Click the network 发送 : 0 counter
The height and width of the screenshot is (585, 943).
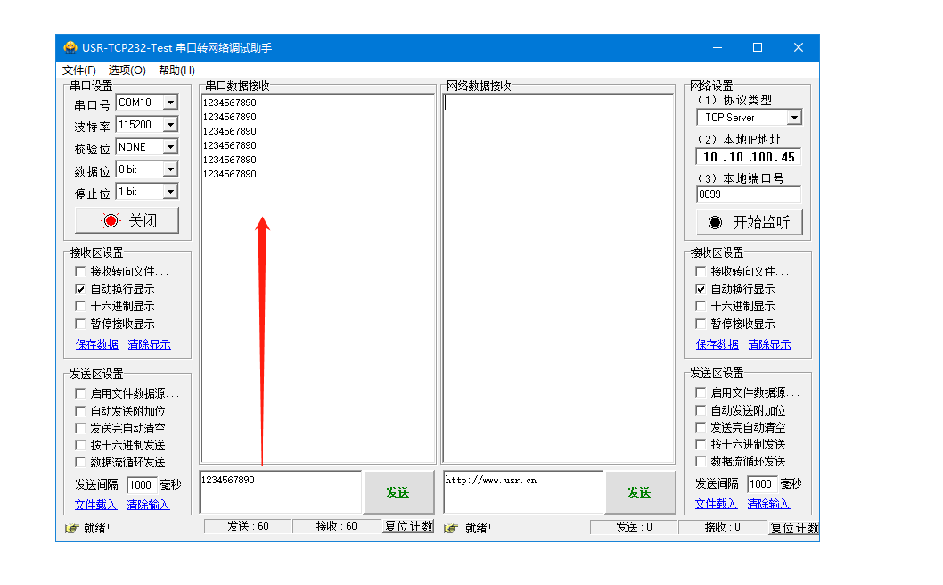click(634, 528)
